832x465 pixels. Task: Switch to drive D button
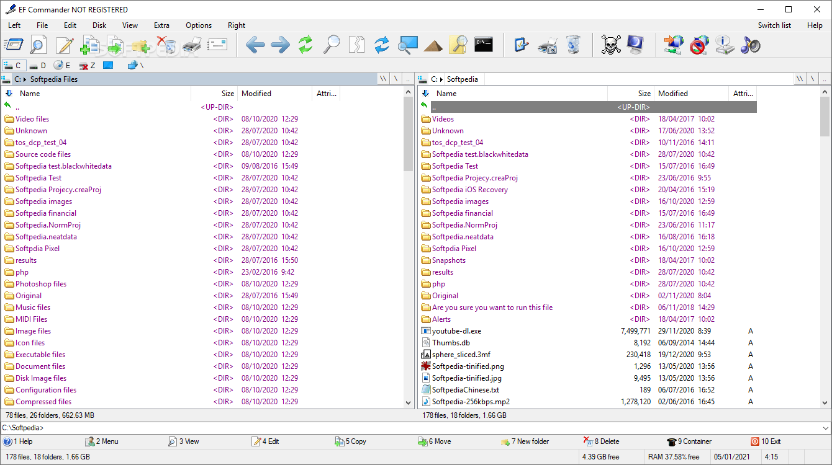pos(38,65)
